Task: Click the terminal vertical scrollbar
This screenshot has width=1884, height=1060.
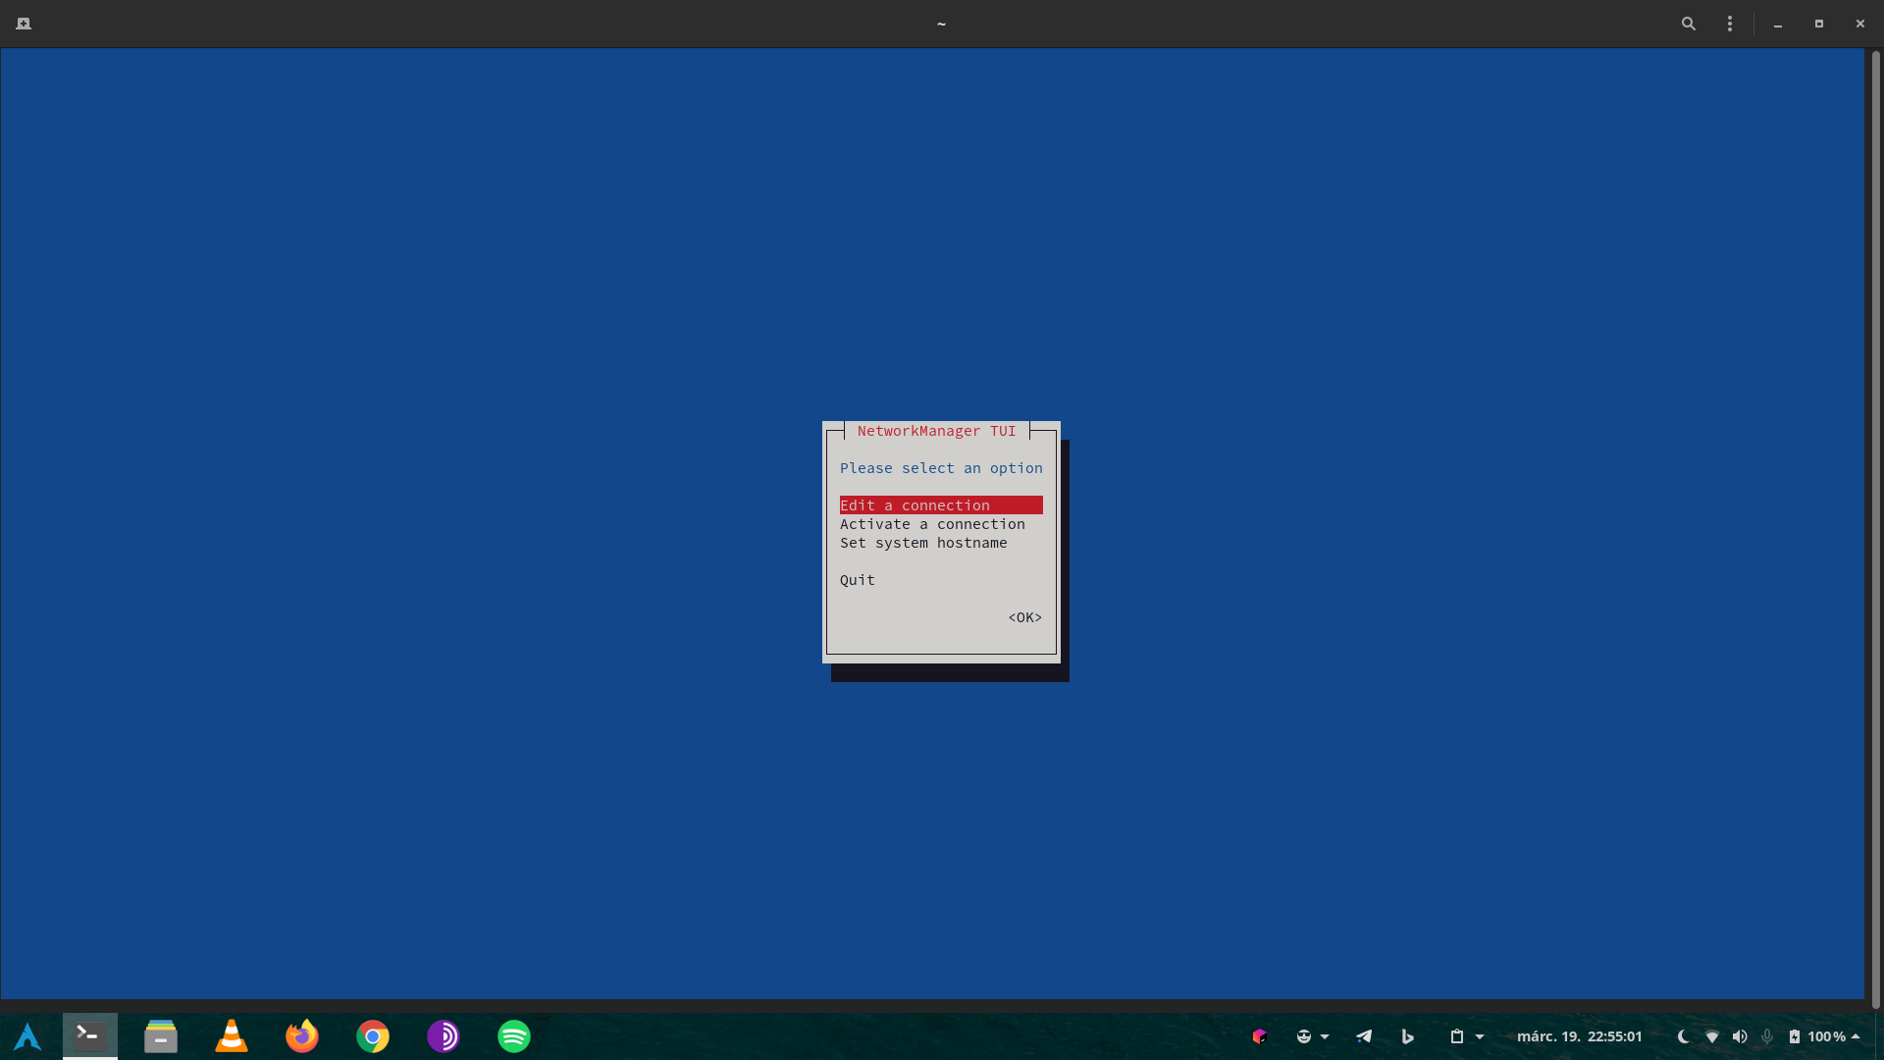Action: pyautogui.click(x=1876, y=530)
